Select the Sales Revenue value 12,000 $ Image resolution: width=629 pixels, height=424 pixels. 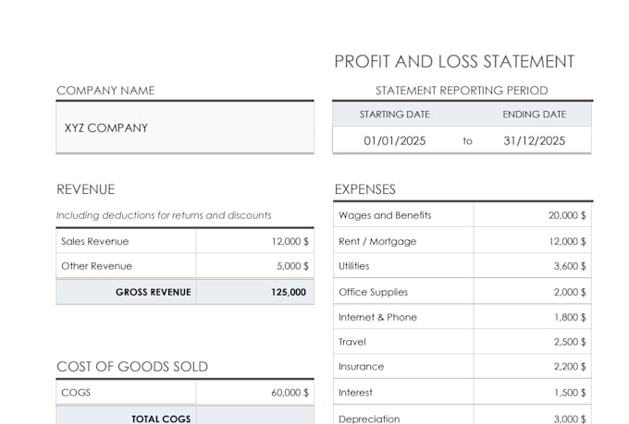(x=255, y=241)
